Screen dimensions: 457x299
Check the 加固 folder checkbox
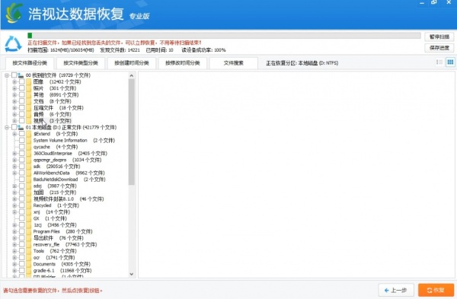[22, 192]
